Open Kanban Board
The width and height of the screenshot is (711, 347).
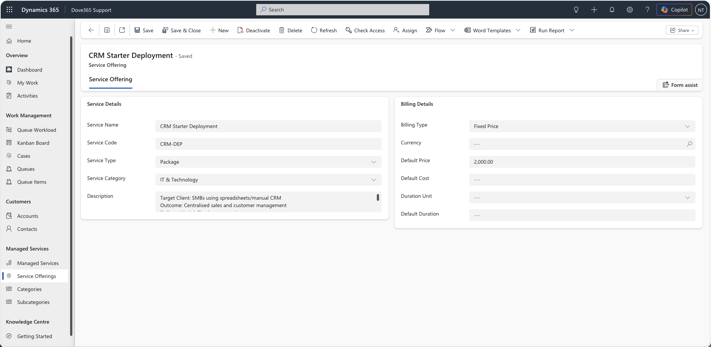(34, 143)
